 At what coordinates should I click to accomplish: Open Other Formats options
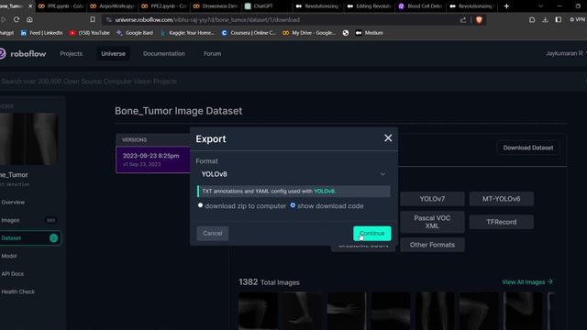coord(432,245)
